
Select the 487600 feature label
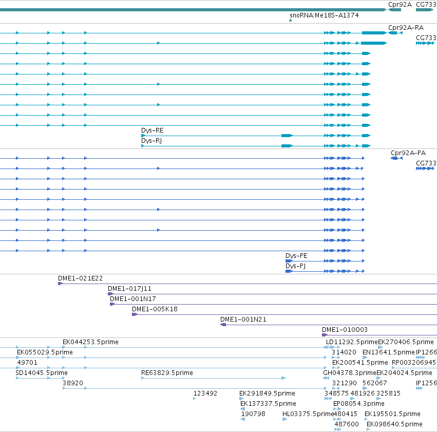point(347,424)
